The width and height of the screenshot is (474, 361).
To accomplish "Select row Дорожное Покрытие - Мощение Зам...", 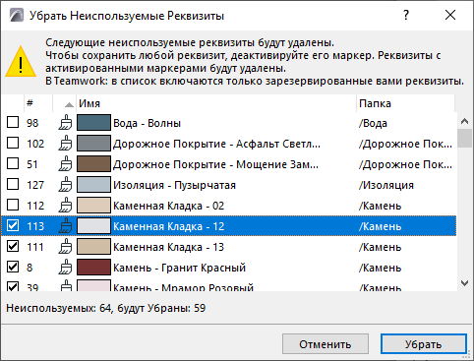I will click(x=228, y=164).
